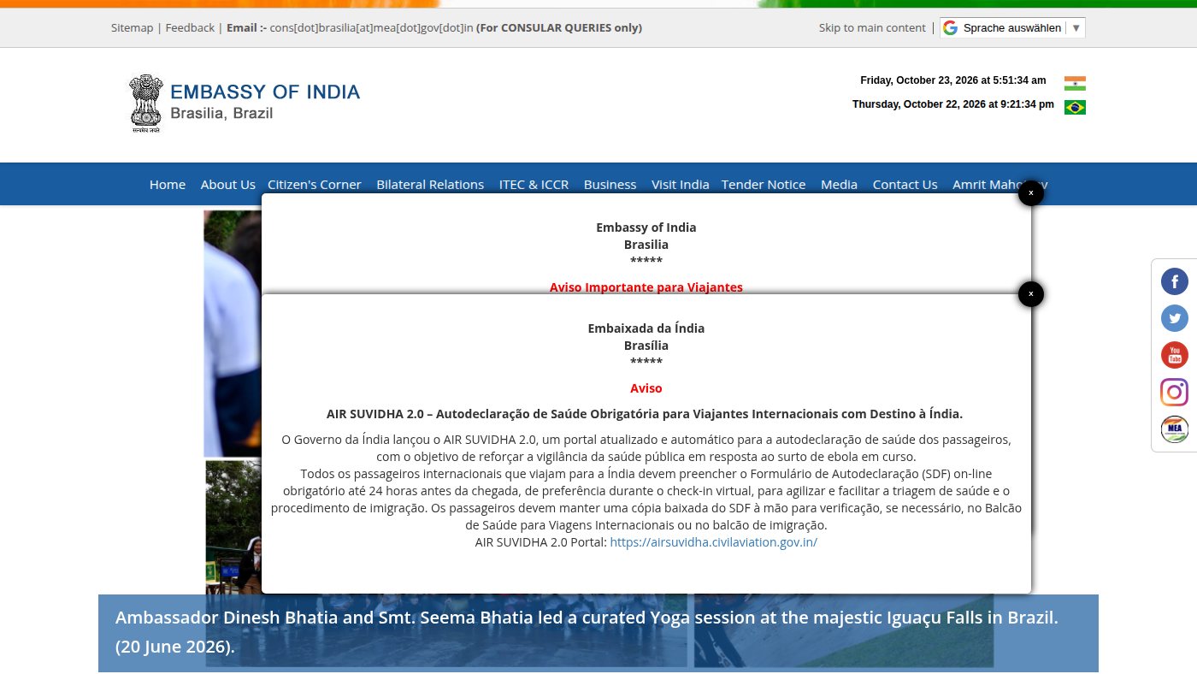Open the Sprache auswählen language dropdown
Image resolution: width=1197 pixels, height=674 pixels.
[1012, 27]
